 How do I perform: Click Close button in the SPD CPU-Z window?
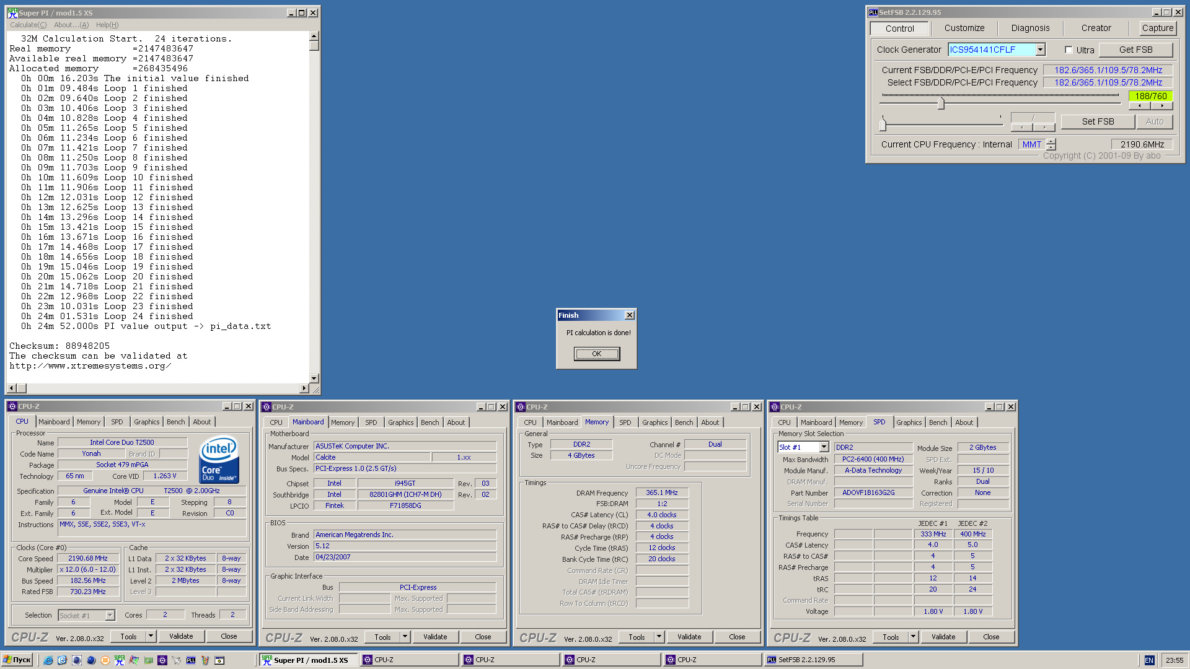[990, 637]
